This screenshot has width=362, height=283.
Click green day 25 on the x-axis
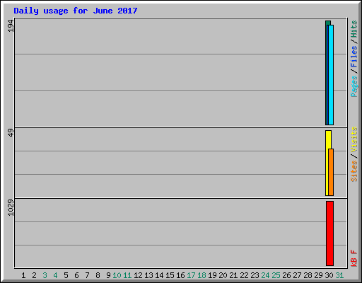pyautogui.click(x=276, y=275)
